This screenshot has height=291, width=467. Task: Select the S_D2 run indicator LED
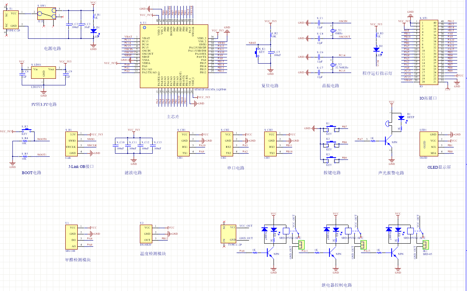coord(376,49)
